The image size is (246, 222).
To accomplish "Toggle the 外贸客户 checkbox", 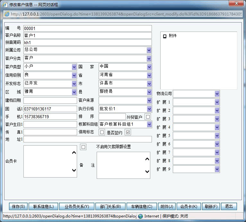I will click(148, 117).
